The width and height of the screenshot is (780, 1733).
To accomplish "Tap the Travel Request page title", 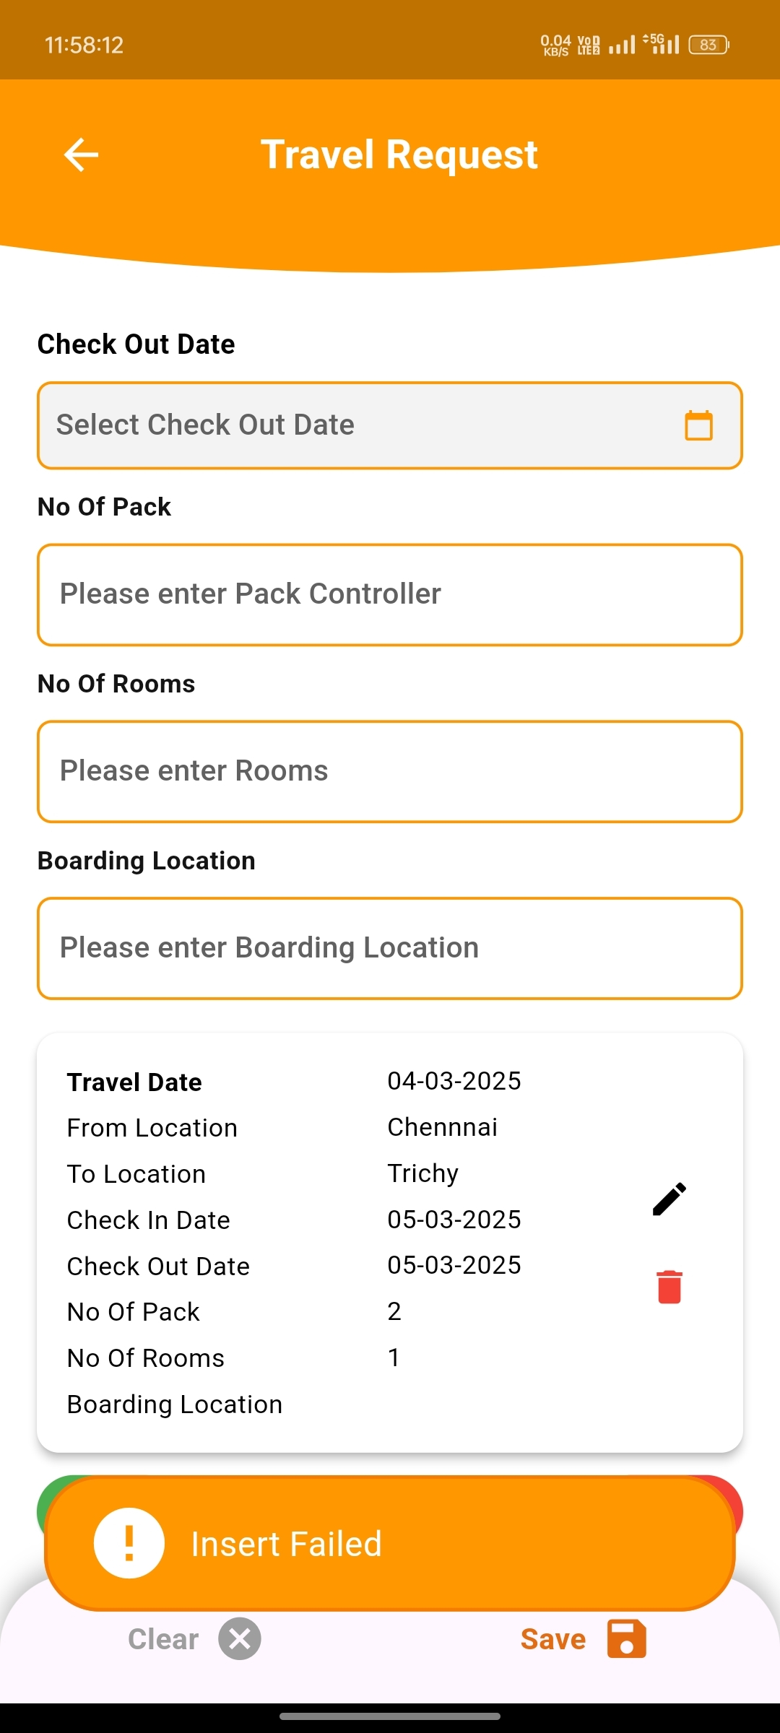I will tap(399, 155).
